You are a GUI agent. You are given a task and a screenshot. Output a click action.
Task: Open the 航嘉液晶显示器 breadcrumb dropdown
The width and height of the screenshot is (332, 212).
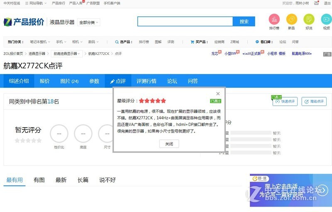[x=67, y=54]
